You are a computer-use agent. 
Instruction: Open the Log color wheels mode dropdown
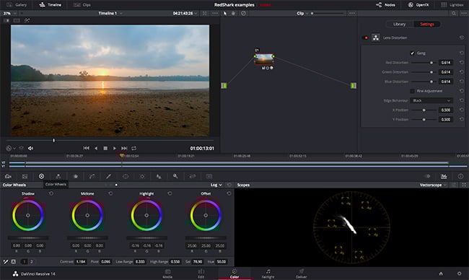216,185
